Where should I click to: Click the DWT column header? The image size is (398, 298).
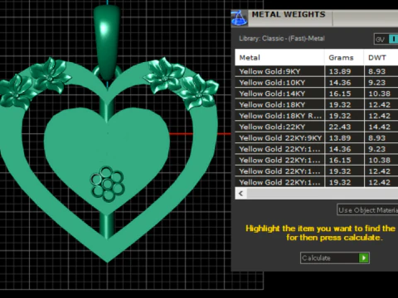pos(381,58)
